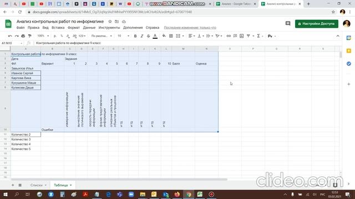Open text wrapping dropdown

click(x=210, y=36)
